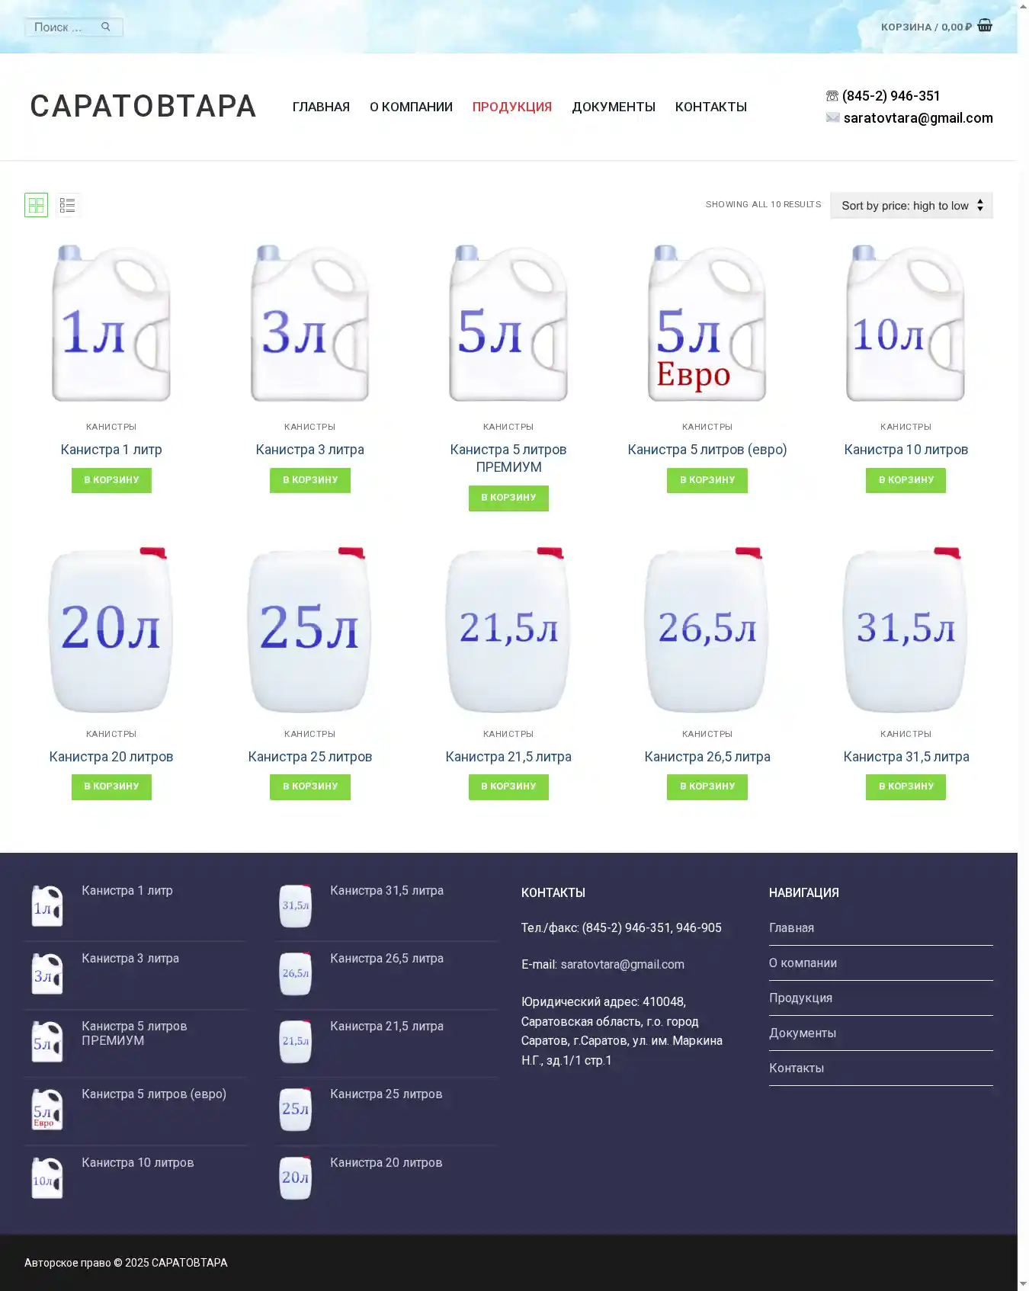
Task: Click the 5л Евро canister product image
Action: click(x=707, y=323)
